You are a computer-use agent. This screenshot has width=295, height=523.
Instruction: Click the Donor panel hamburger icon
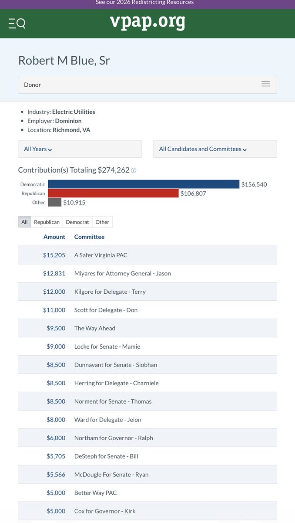coord(265,84)
